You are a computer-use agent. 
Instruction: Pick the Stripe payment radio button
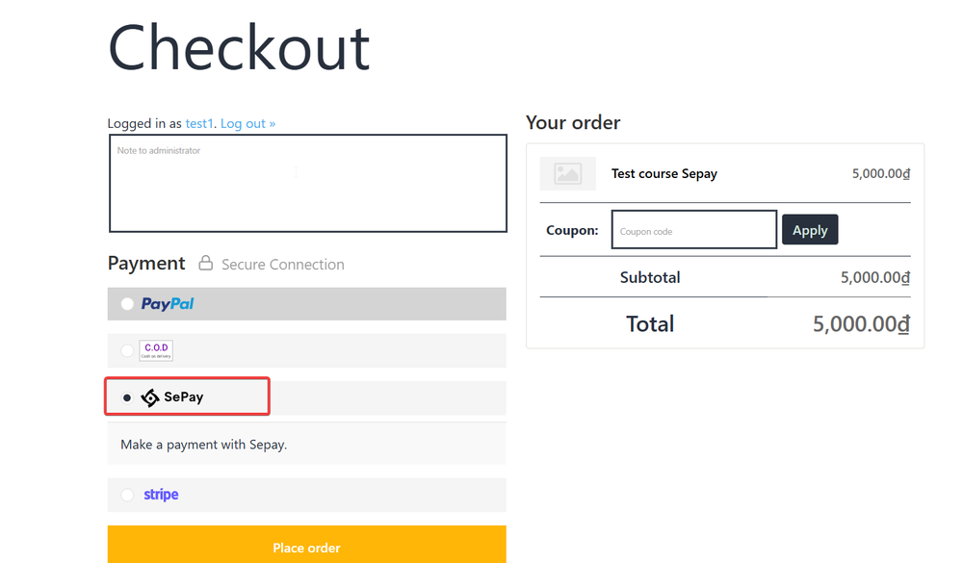point(127,495)
